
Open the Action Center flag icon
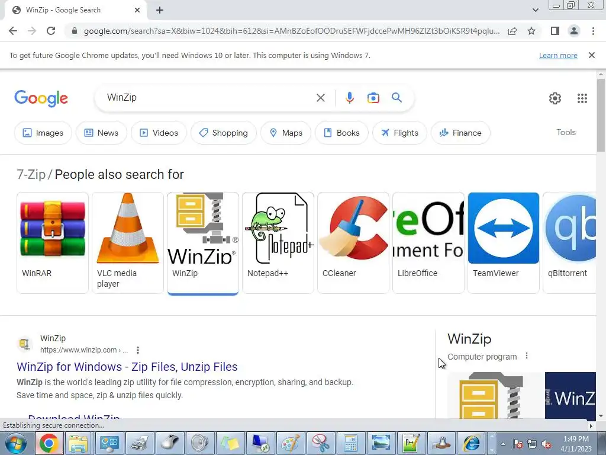click(x=518, y=444)
